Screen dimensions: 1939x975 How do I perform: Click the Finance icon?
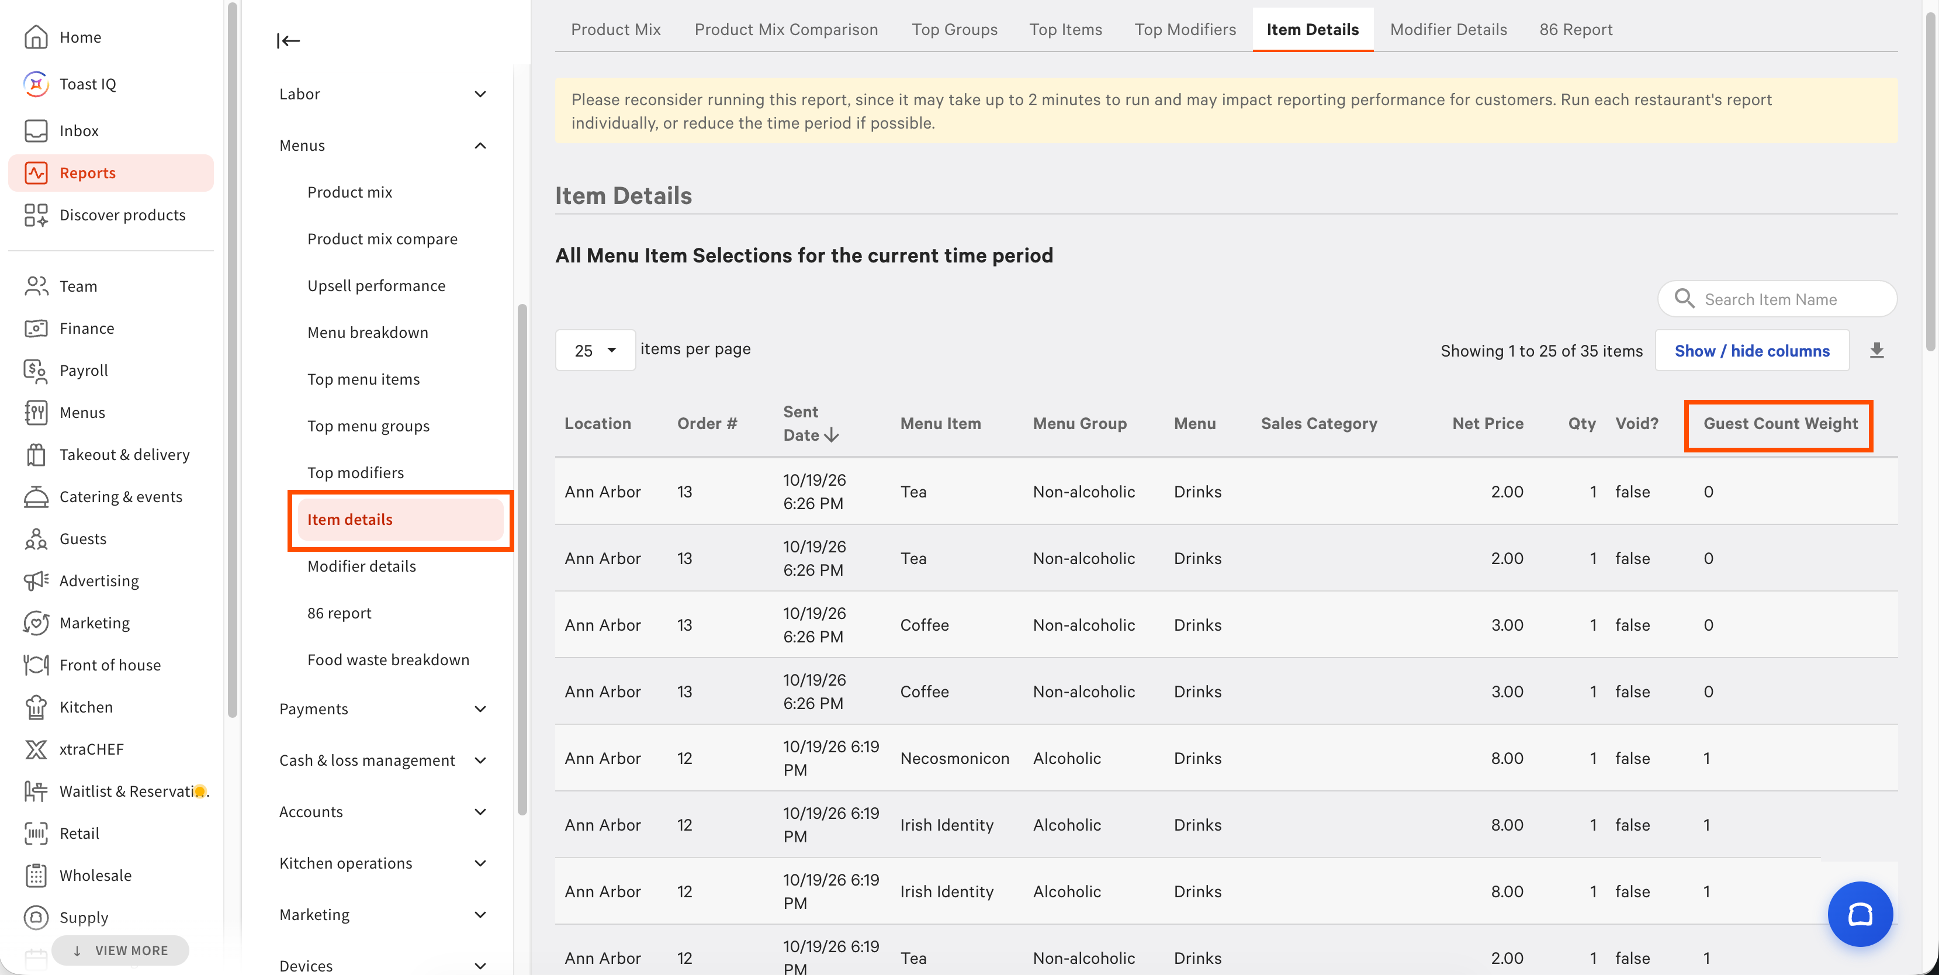pos(36,329)
